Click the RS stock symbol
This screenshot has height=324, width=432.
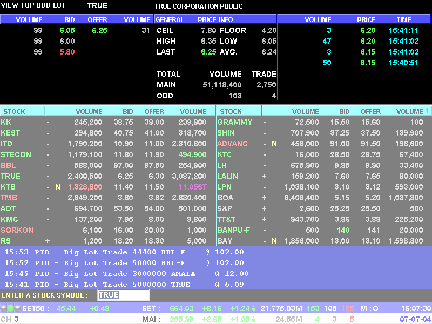(x=5, y=241)
